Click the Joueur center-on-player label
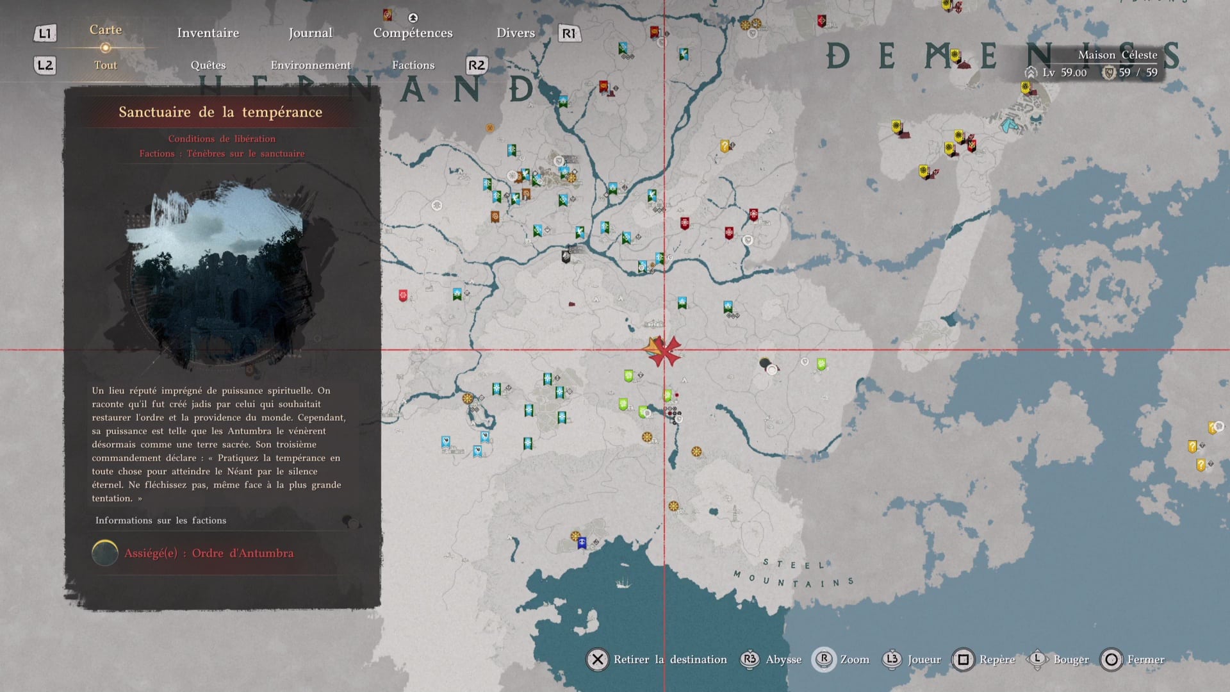Screen dimensions: 1230x692 (x=924, y=659)
